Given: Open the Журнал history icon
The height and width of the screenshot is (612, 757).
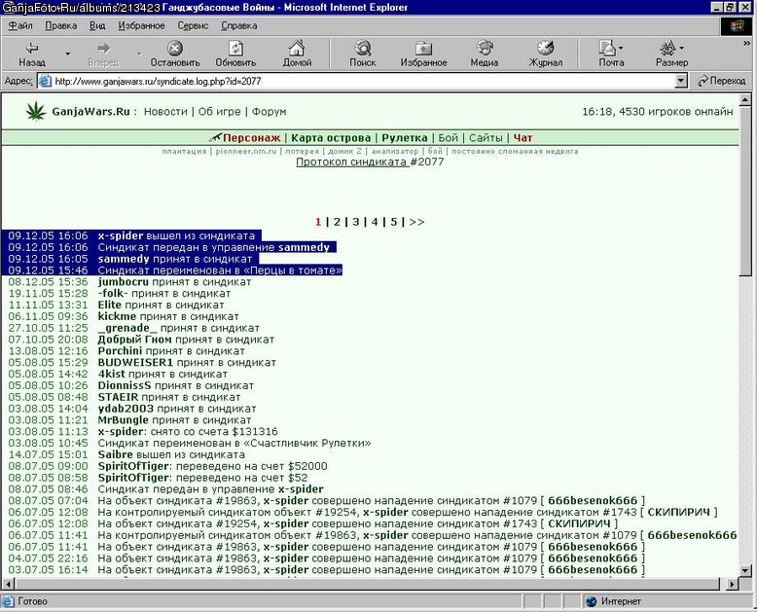Looking at the screenshot, I should [x=546, y=48].
